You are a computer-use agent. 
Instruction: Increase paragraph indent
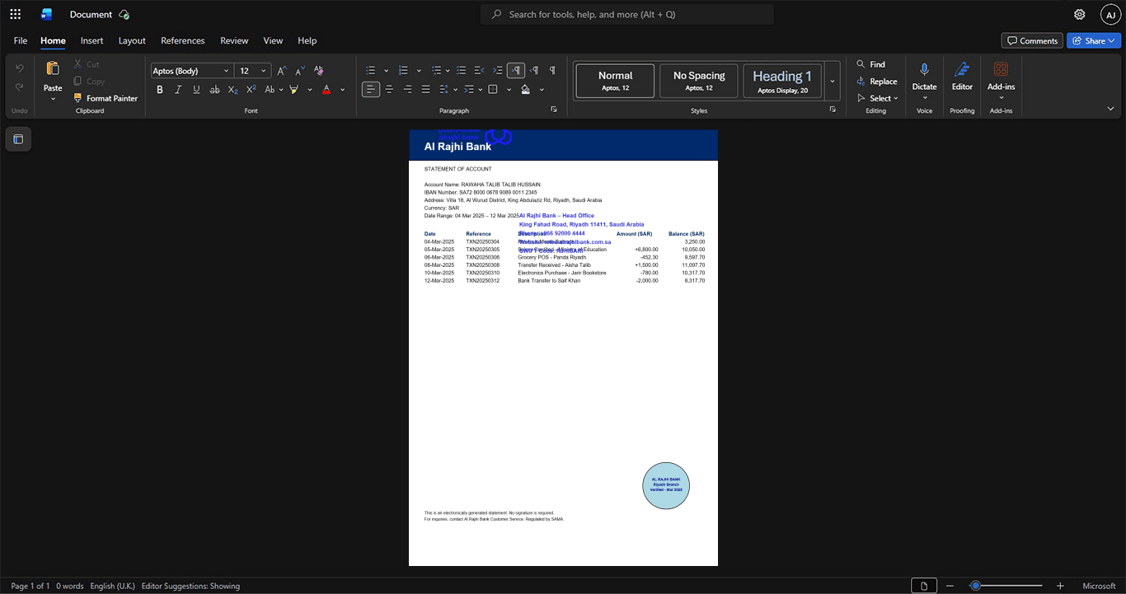497,71
